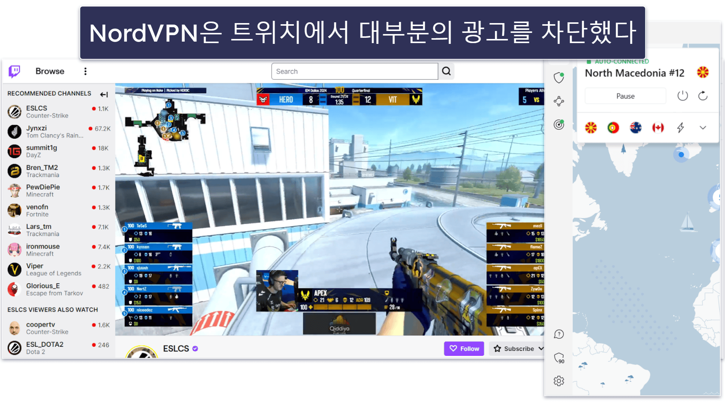
Task: Open NordVPN settings gear
Action: point(559,381)
